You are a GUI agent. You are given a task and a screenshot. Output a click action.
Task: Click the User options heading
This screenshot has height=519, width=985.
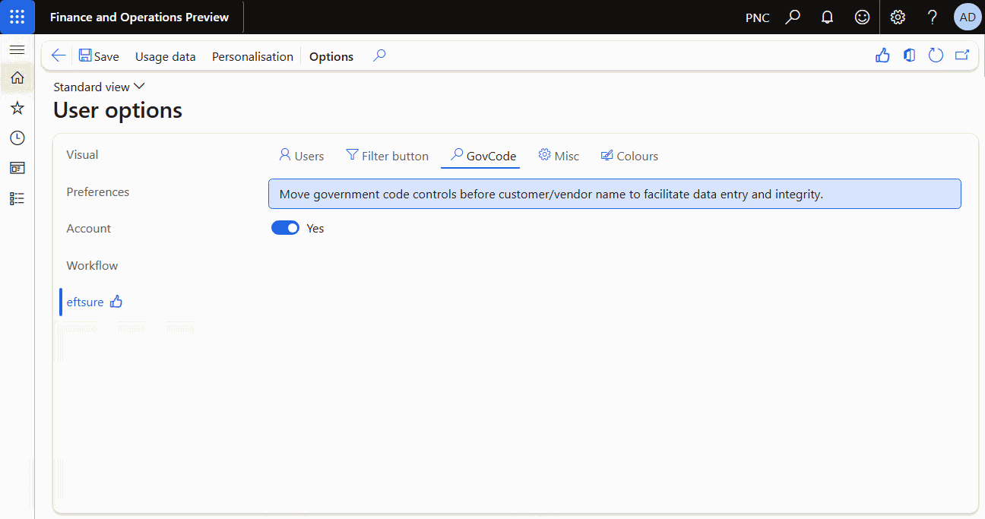click(118, 111)
